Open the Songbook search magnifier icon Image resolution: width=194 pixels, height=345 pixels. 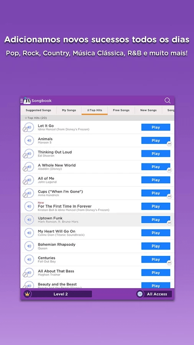click(x=168, y=100)
